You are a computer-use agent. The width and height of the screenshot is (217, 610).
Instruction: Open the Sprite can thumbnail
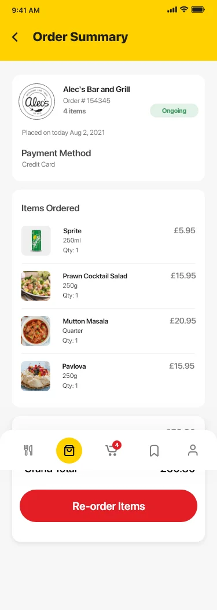[x=36, y=240]
